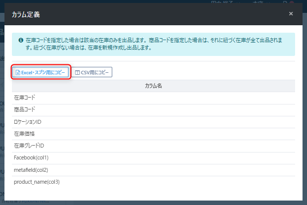The width and height of the screenshot is (307, 205).
Task: Click the Excel・スプシ用にコピー button
Action: pos(40,73)
